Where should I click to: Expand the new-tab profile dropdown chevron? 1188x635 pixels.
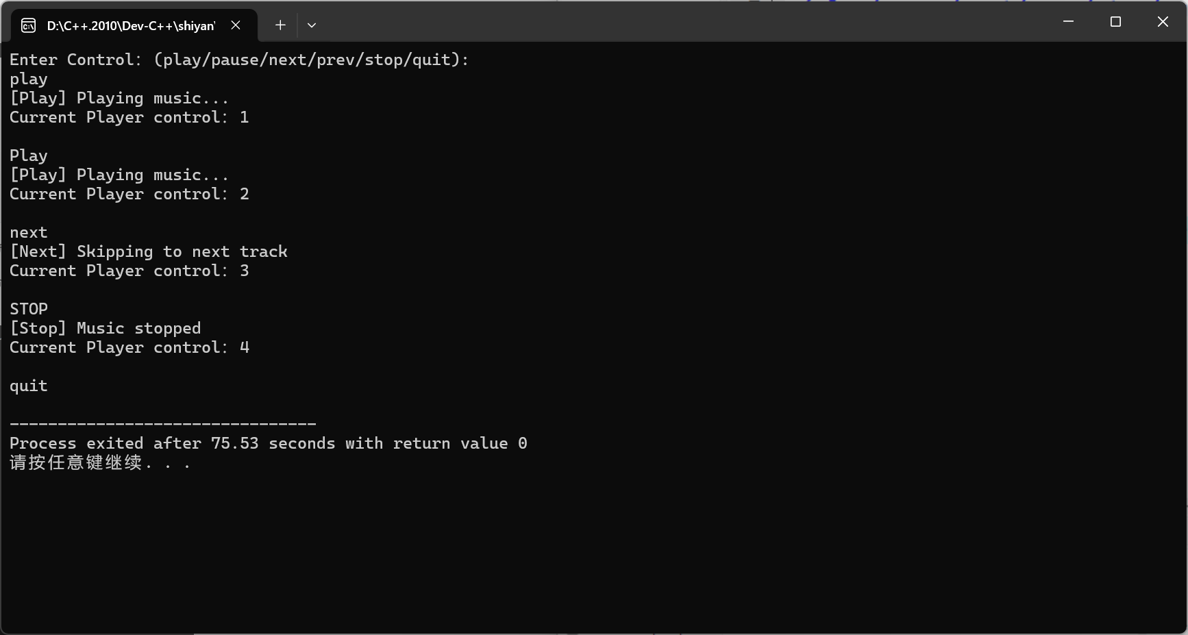coord(312,25)
